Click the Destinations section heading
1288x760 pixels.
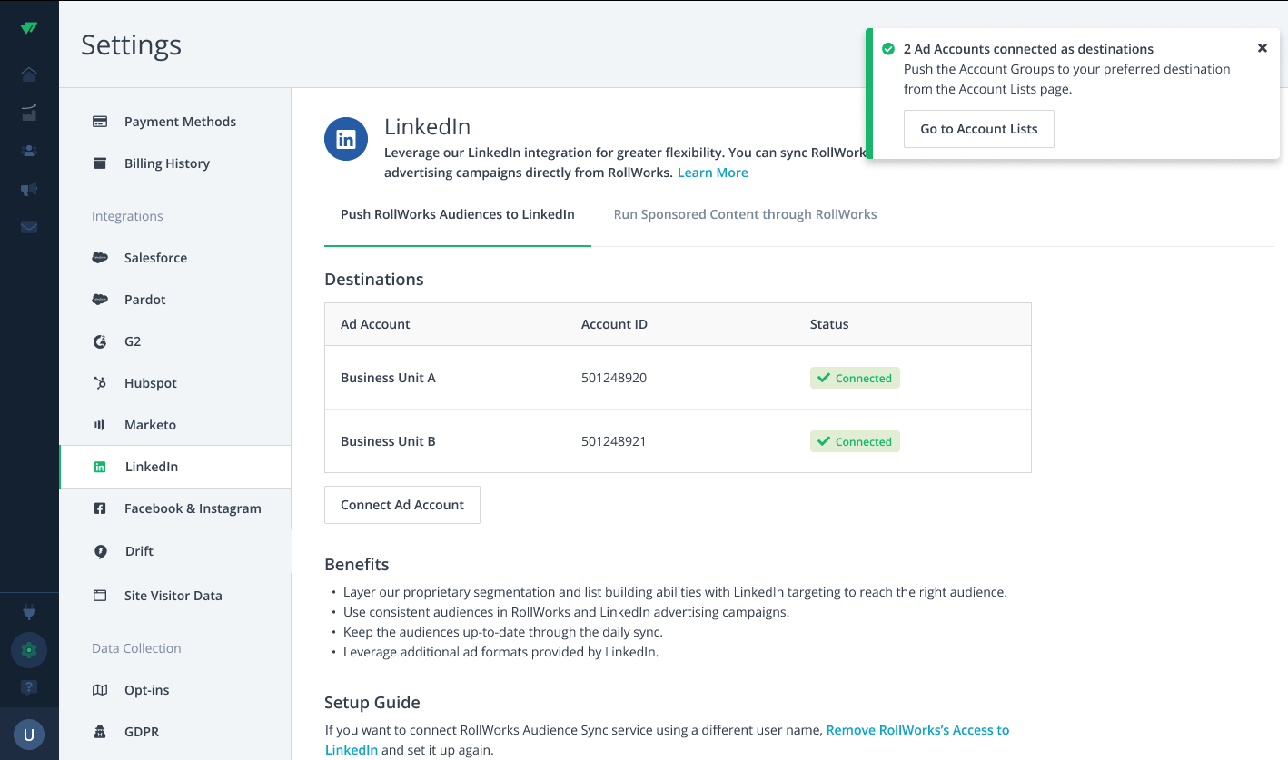(x=374, y=280)
